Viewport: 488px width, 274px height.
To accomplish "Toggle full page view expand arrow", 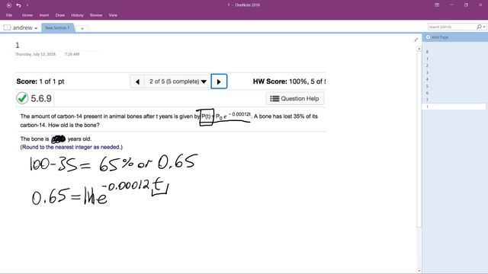I will (x=416, y=40).
